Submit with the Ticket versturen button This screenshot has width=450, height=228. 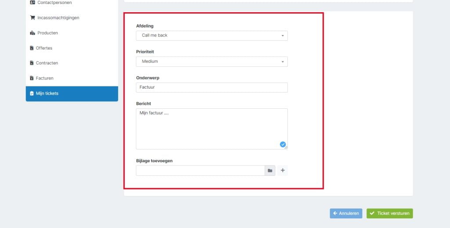point(389,214)
